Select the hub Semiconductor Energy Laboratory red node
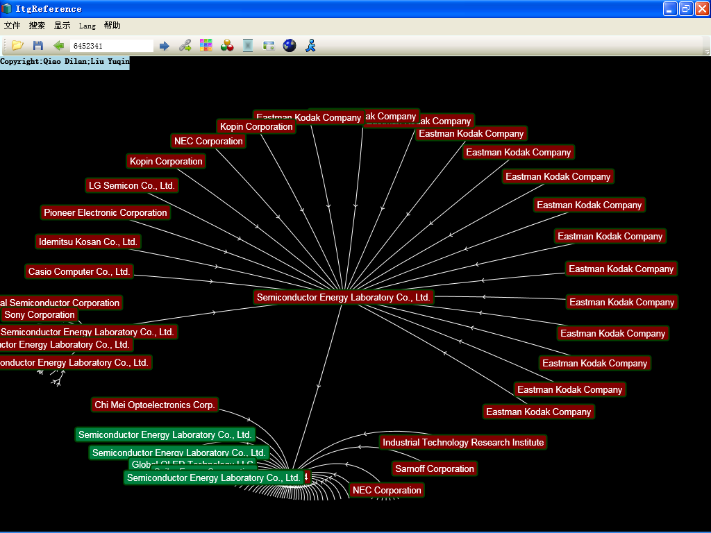The image size is (711, 533). pyautogui.click(x=343, y=297)
